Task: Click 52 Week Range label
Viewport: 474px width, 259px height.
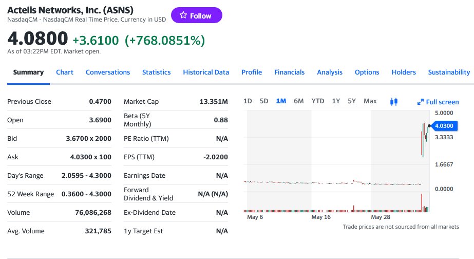Action: (x=30, y=194)
